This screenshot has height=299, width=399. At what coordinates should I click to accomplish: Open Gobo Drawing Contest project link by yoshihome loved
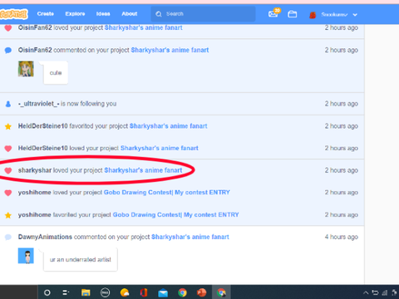167,193
